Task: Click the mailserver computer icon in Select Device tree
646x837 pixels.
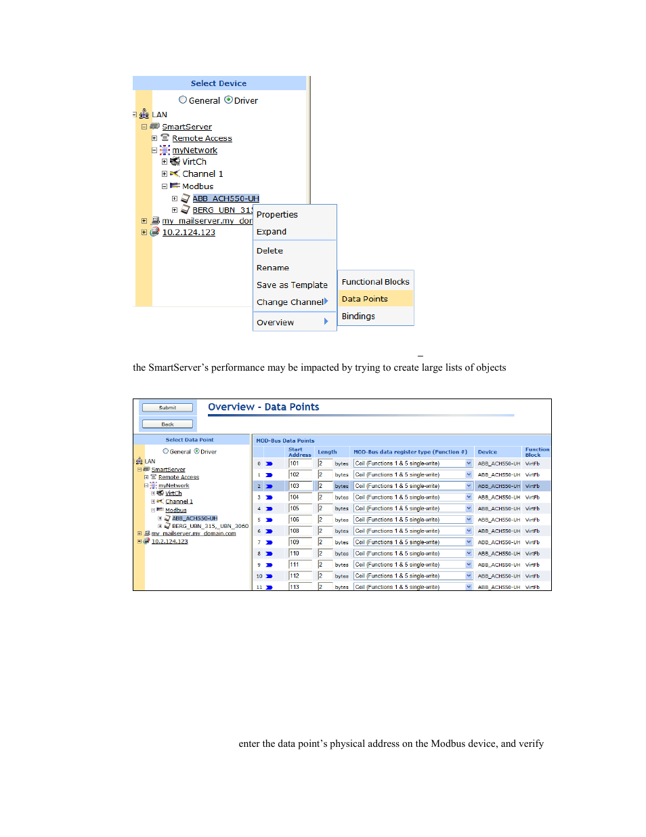Action: tap(155, 220)
